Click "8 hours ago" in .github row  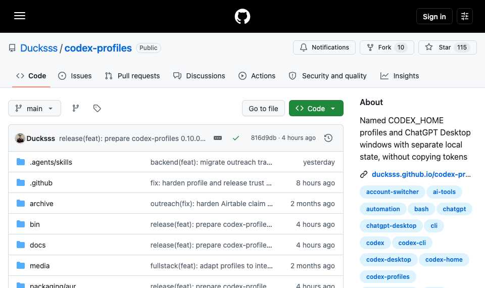coord(315,183)
